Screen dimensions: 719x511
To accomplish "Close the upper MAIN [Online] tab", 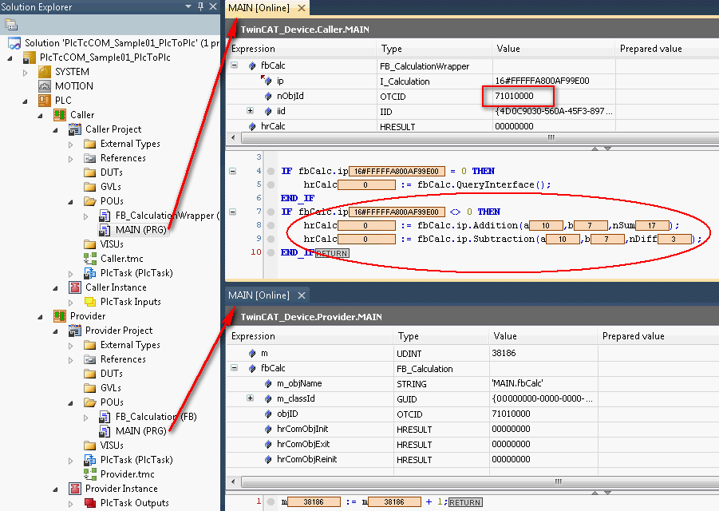I will (302, 8).
